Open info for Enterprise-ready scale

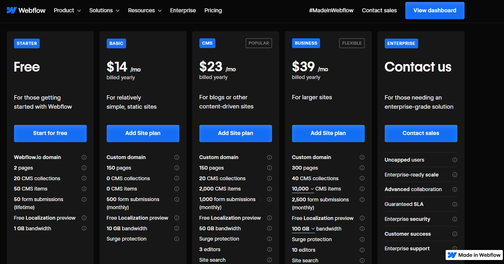[455, 175]
